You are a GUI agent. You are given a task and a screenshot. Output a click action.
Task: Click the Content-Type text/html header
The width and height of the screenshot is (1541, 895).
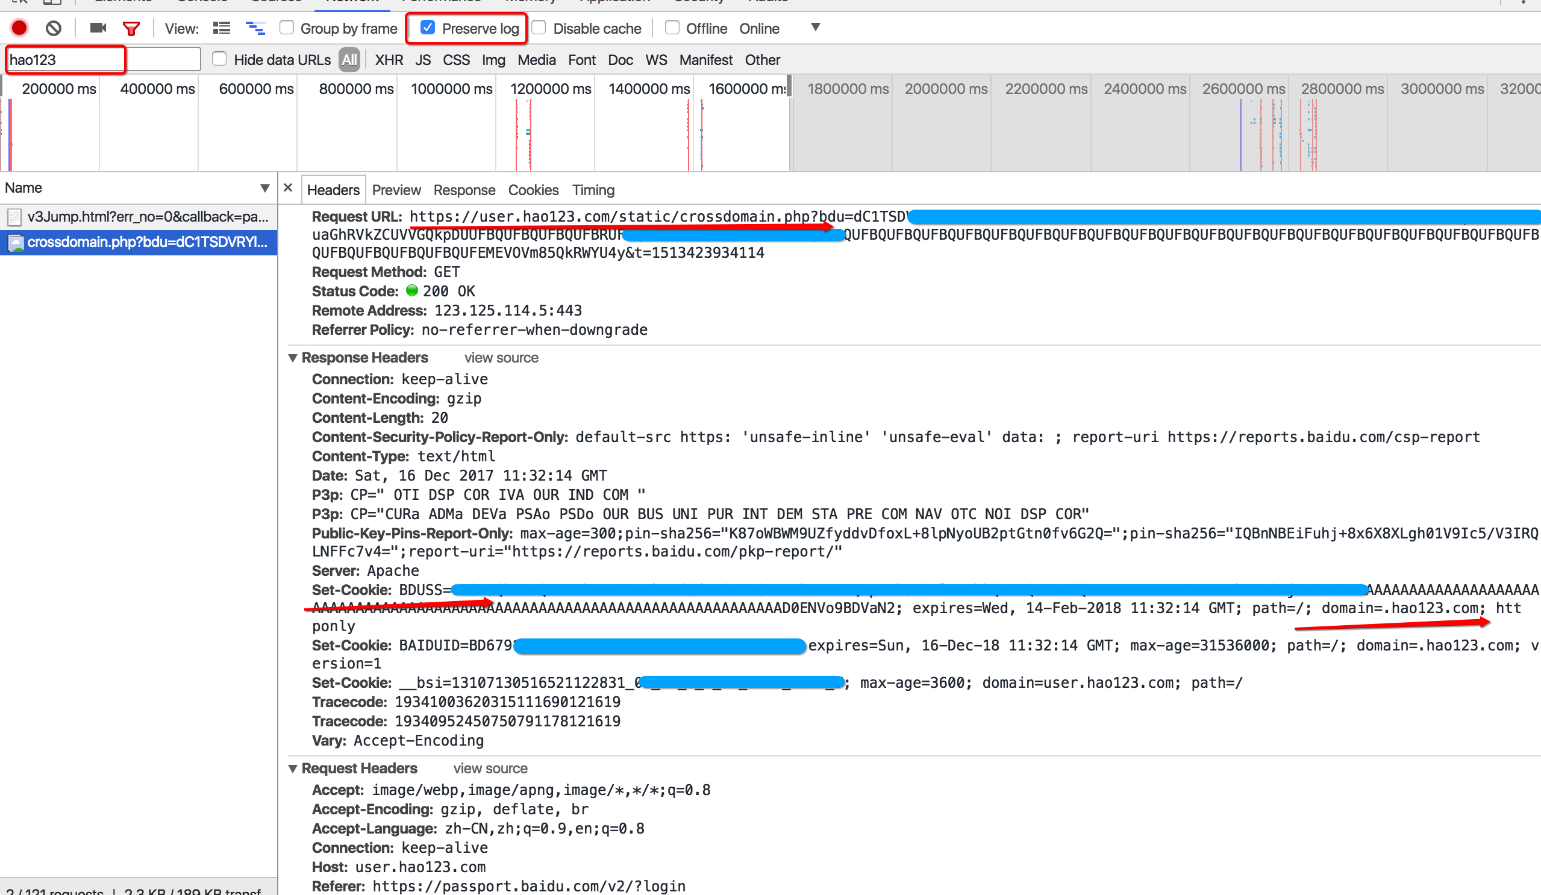click(404, 457)
